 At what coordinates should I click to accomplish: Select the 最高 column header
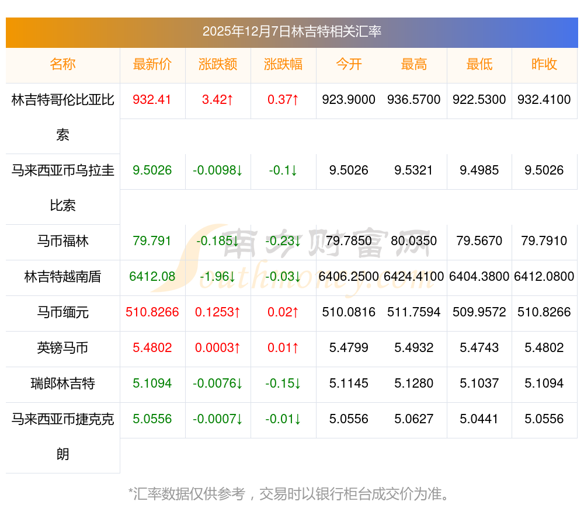click(413, 65)
